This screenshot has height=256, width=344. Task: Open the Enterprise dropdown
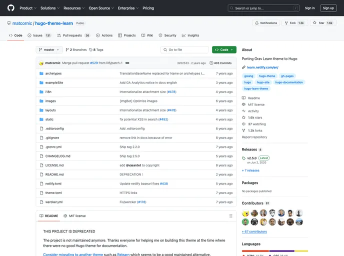coord(128,8)
